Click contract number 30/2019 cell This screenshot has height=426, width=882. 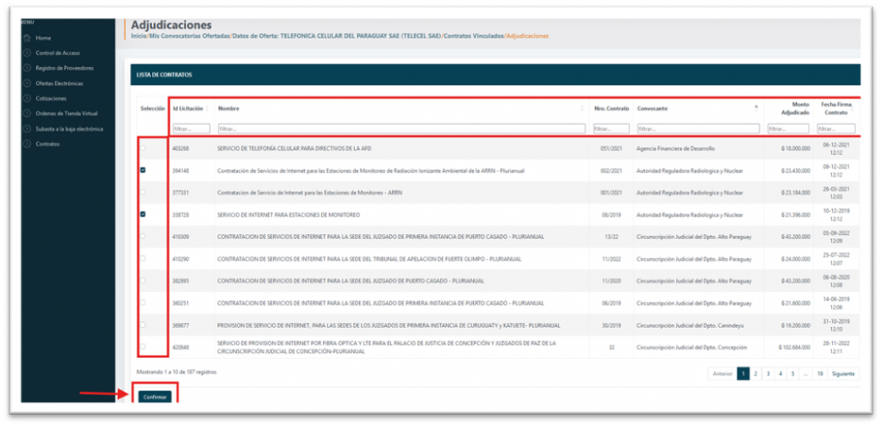coord(612,325)
